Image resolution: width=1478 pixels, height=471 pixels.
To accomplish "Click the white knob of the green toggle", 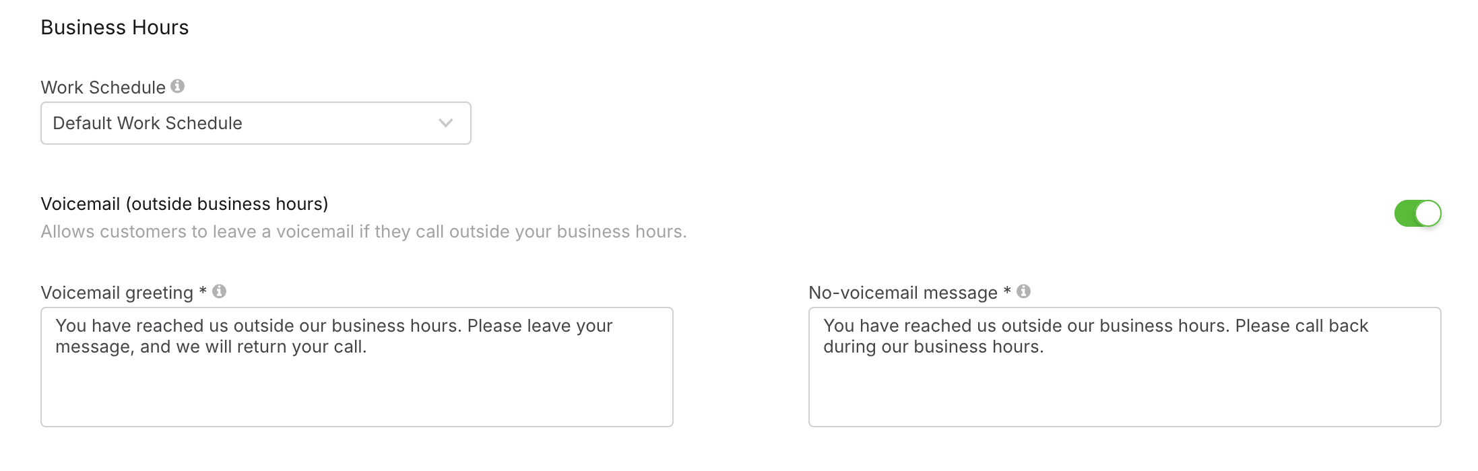I will pyautogui.click(x=1427, y=213).
